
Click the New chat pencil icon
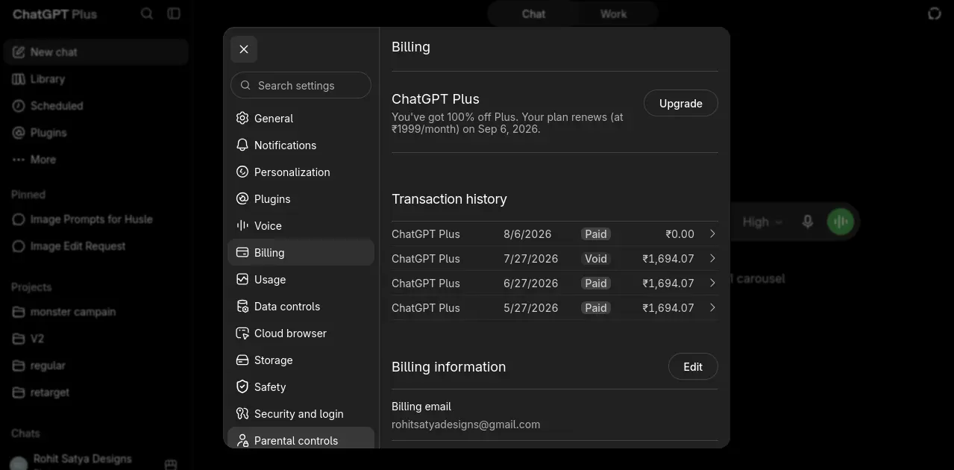[x=18, y=52]
